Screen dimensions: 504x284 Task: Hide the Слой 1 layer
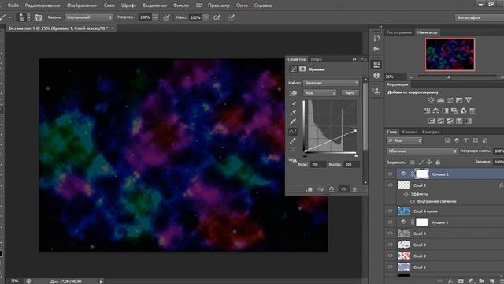point(391,267)
